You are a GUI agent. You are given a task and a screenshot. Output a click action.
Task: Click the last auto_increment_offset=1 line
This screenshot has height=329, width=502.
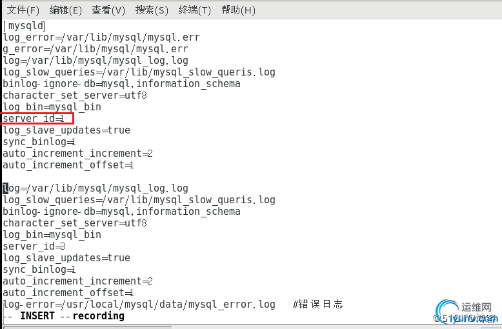click(68, 293)
